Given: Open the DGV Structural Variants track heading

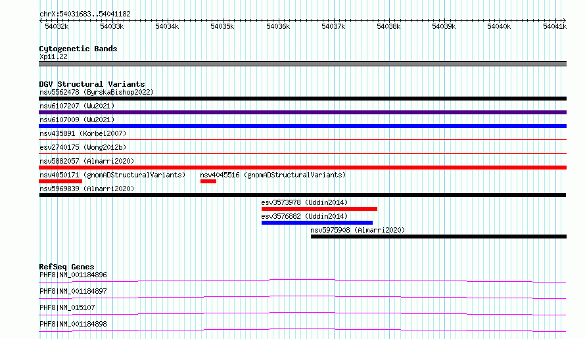Looking at the screenshot, I should coord(92,84).
